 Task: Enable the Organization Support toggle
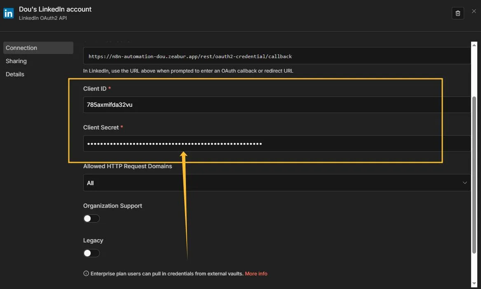[x=91, y=218]
